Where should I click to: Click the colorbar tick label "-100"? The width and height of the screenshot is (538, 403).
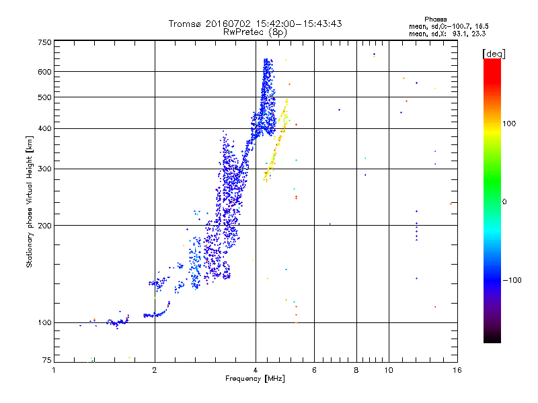[512, 280]
